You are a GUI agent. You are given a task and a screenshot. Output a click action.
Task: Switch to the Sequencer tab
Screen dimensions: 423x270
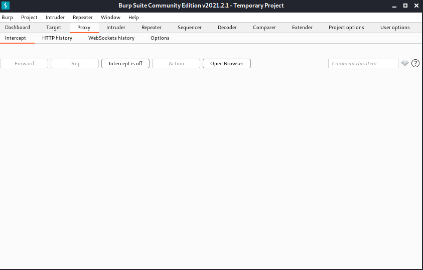click(190, 28)
